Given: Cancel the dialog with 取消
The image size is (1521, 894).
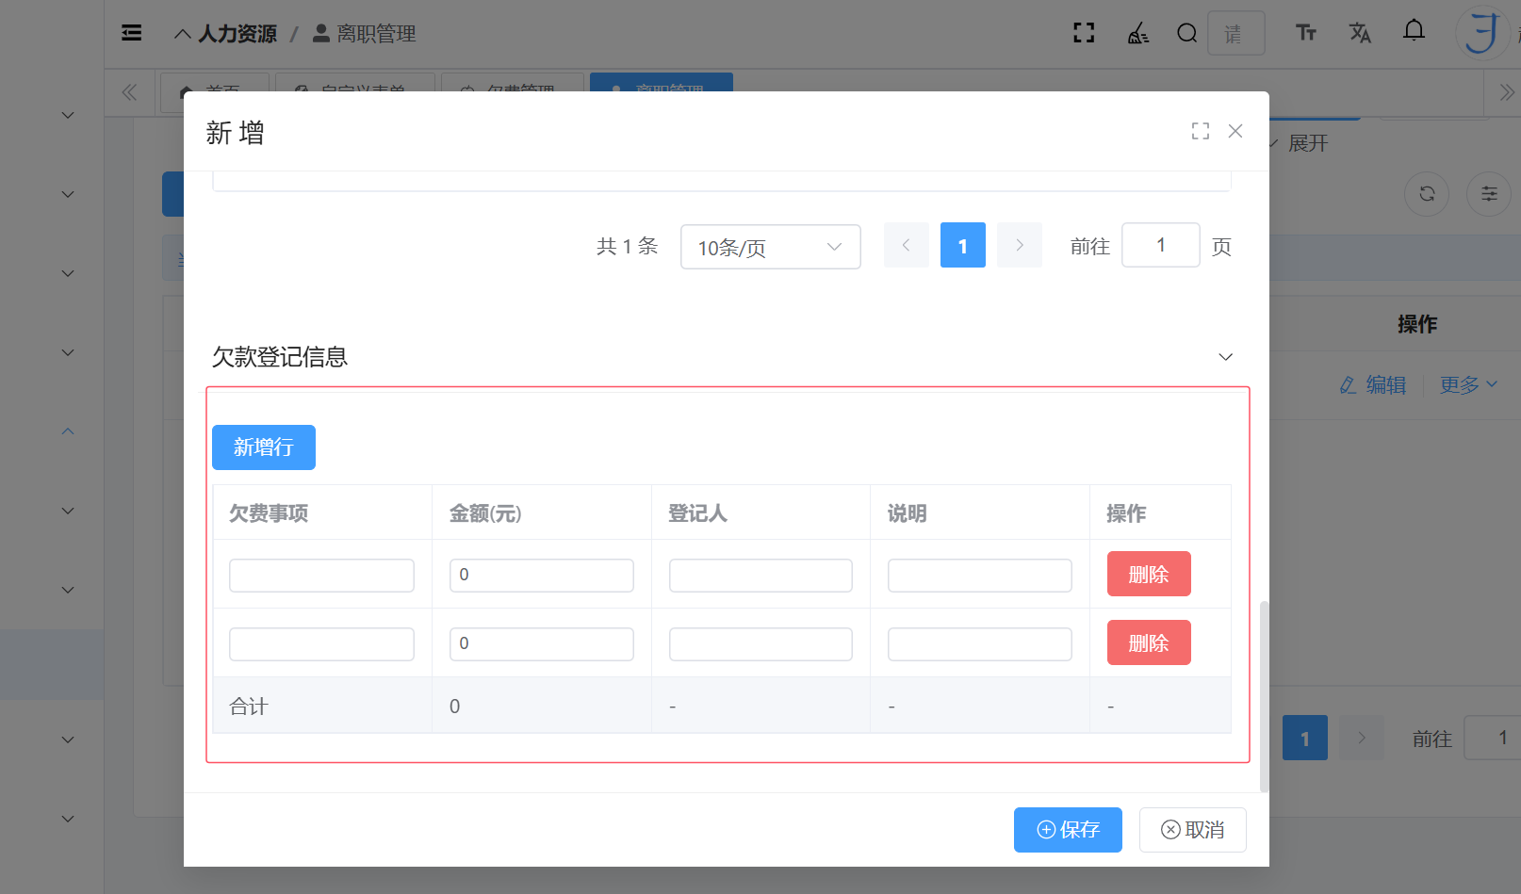Looking at the screenshot, I should tap(1192, 830).
